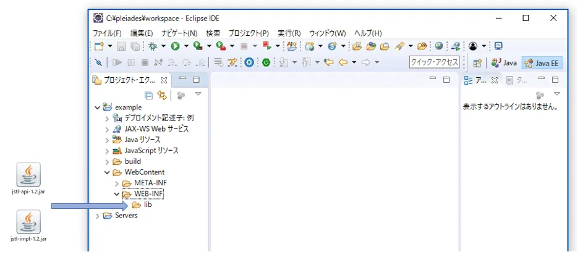
Task: Click the red Run Last Tool icon
Action: pos(267,46)
